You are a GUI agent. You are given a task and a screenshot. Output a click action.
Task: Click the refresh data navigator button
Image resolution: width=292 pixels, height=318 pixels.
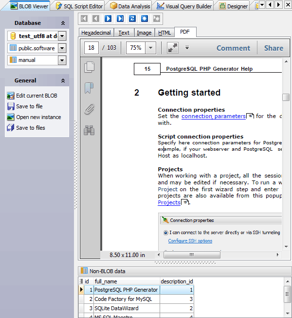(132, 19)
